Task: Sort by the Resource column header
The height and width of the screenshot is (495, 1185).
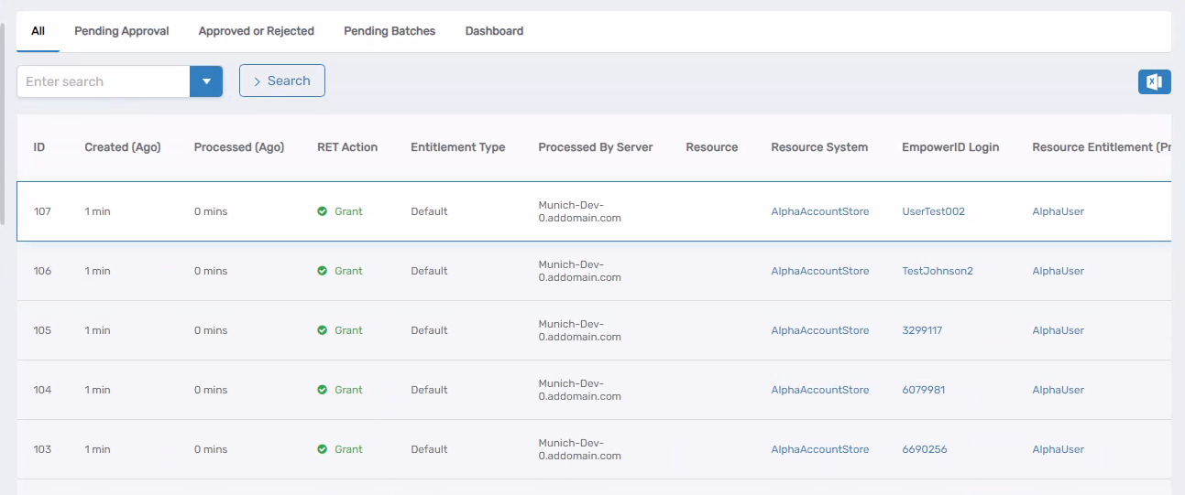Action: click(712, 147)
